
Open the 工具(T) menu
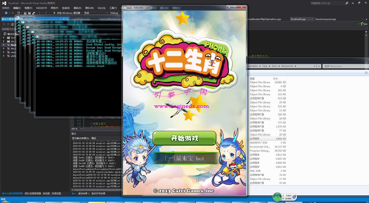point(113,8)
